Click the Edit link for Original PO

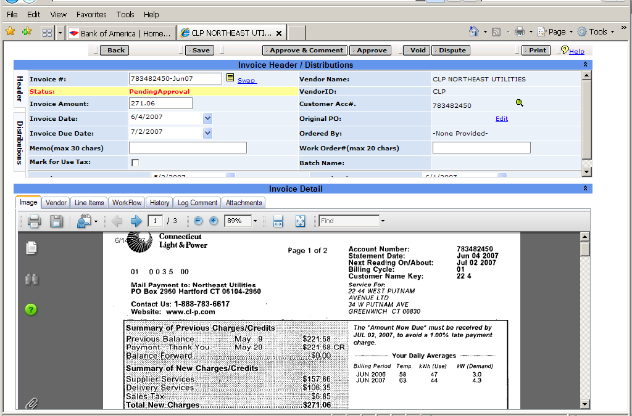pyautogui.click(x=502, y=118)
